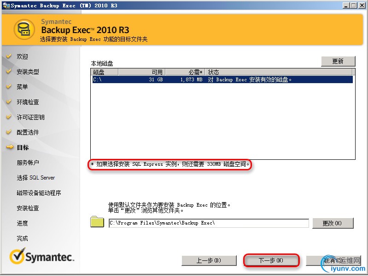Maximize the Backup Exec installer window
368x276 pixels.
coord(353,6)
